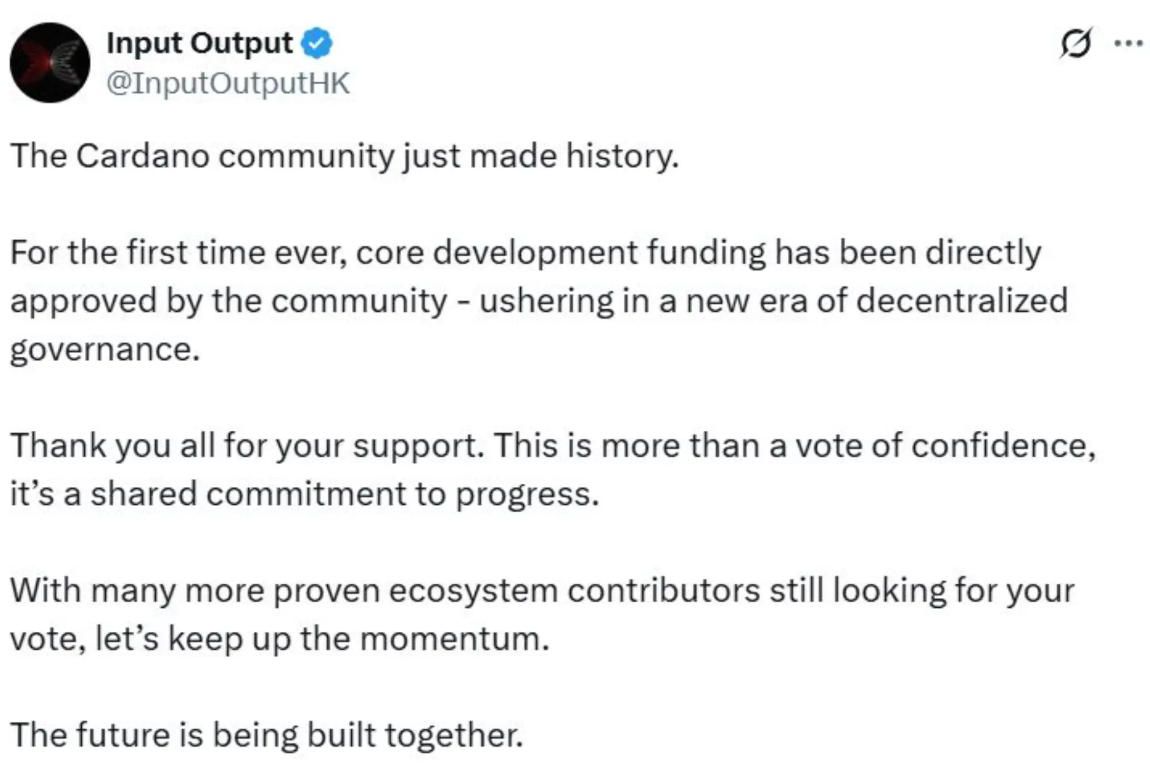The image size is (1150, 769).
Task: Click the line "The future is being built together."
Action: 266,735
